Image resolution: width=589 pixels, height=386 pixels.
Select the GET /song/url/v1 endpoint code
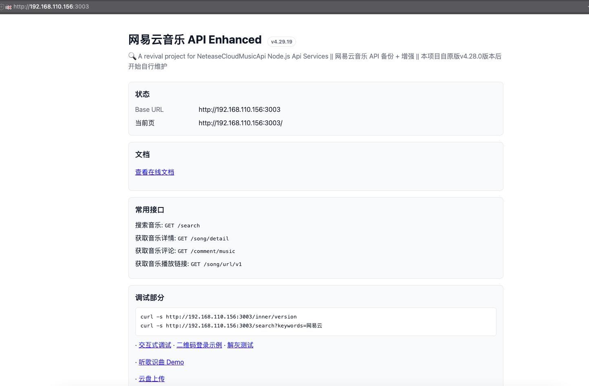click(216, 264)
